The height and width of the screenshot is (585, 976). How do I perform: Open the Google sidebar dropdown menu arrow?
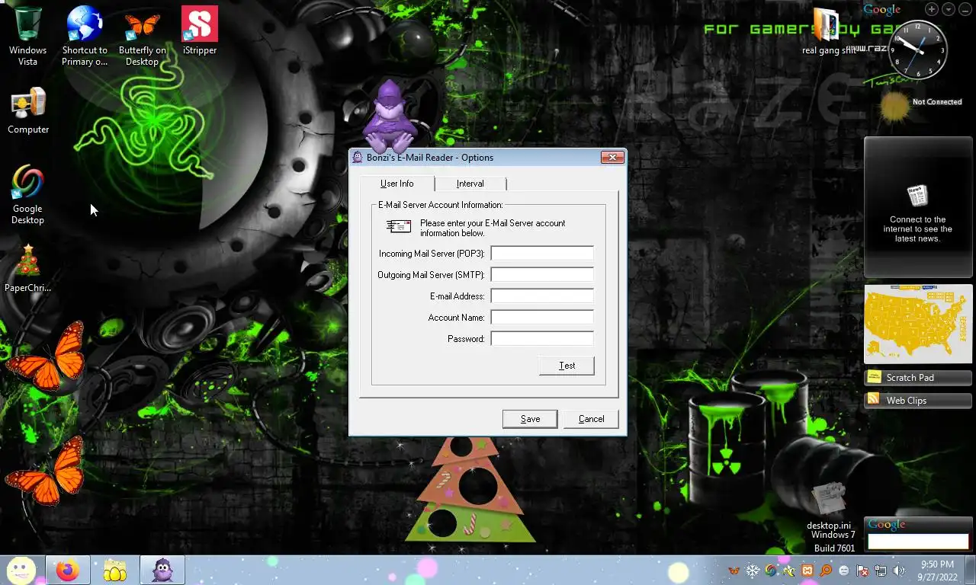(949, 9)
